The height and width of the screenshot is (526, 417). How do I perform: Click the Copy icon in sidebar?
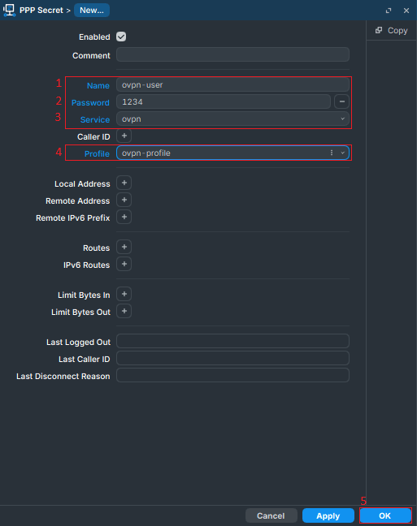(379, 30)
